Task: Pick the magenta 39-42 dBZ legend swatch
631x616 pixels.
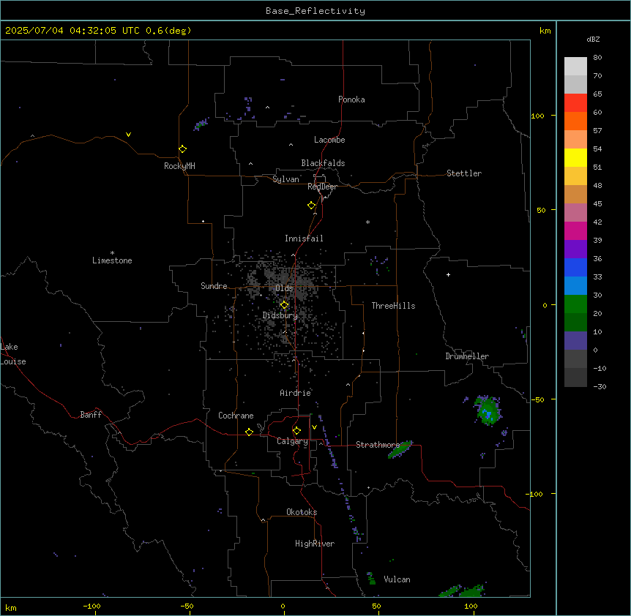Action: [575, 230]
